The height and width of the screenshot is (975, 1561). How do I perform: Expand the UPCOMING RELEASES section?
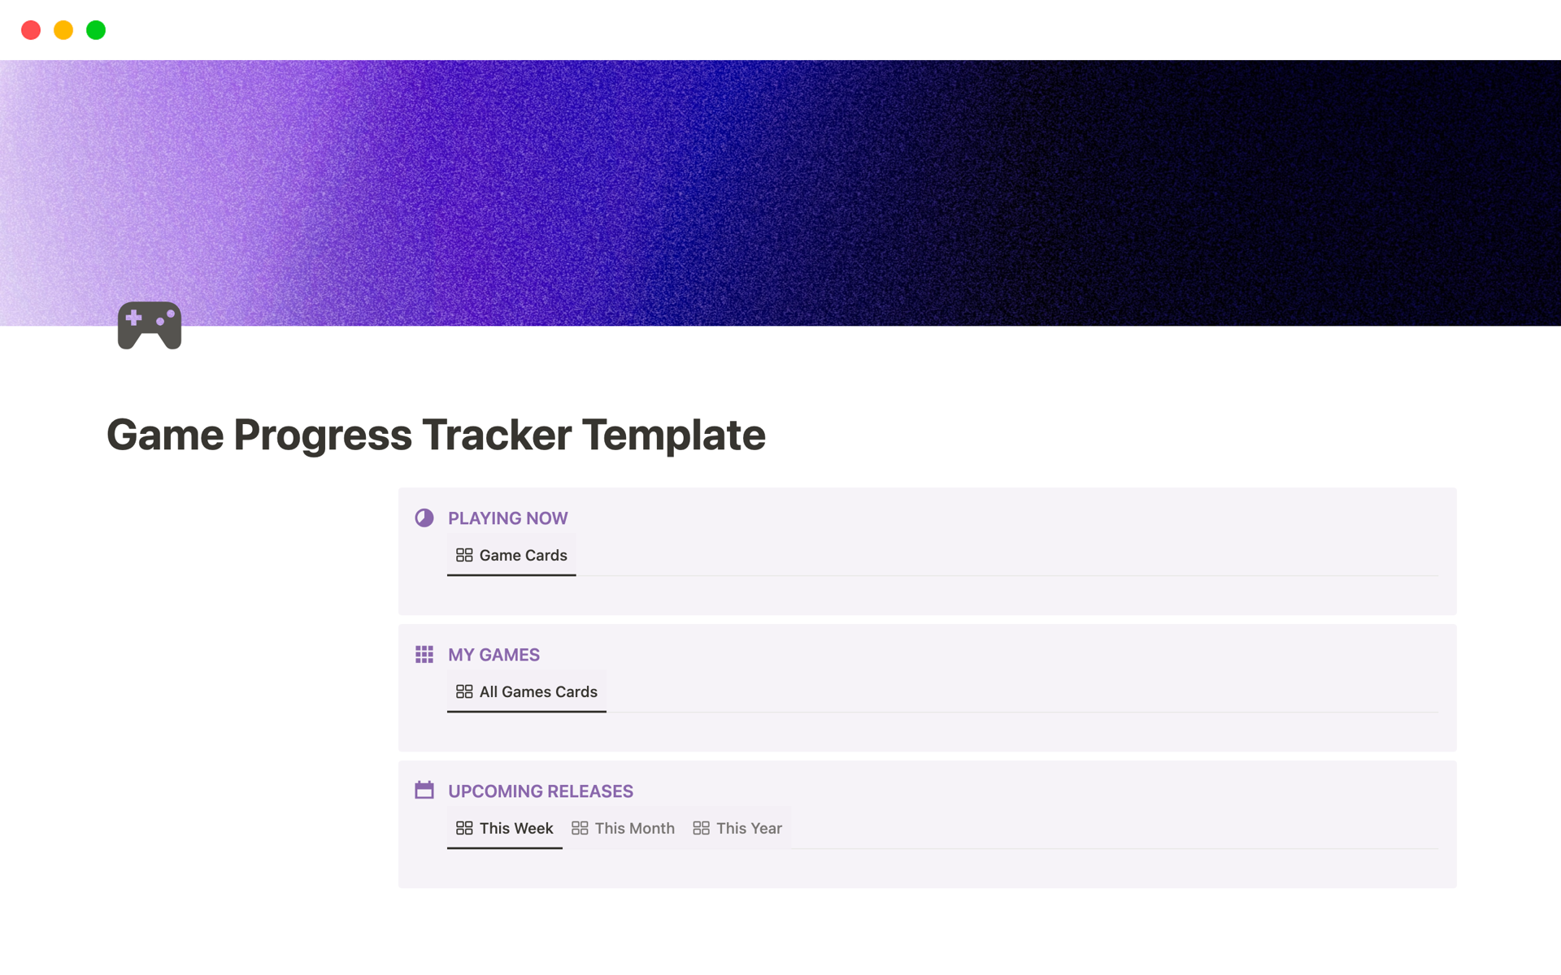pyautogui.click(x=539, y=791)
